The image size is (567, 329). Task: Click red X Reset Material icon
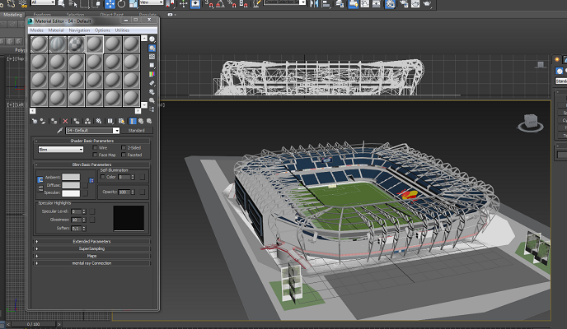coord(65,121)
